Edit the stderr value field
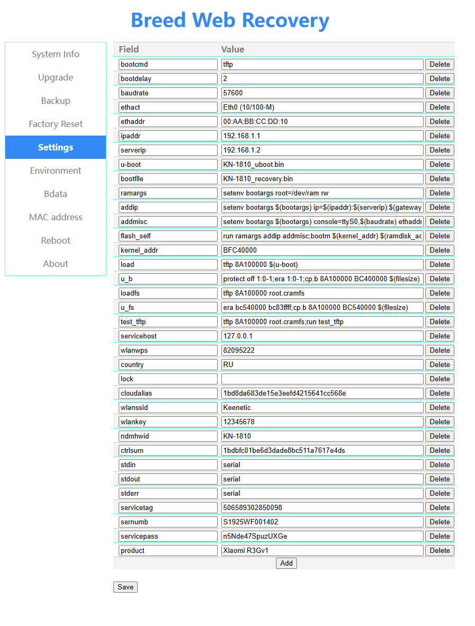475x626 pixels. (322, 494)
